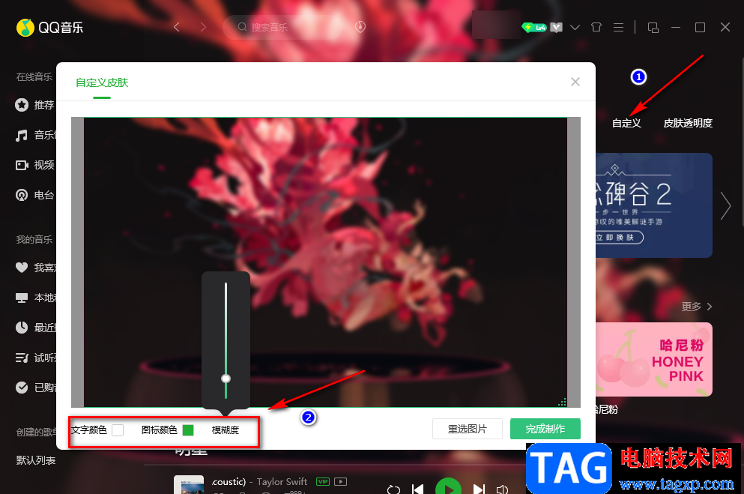Open the recently played clock entry

[x=35, y=328]
